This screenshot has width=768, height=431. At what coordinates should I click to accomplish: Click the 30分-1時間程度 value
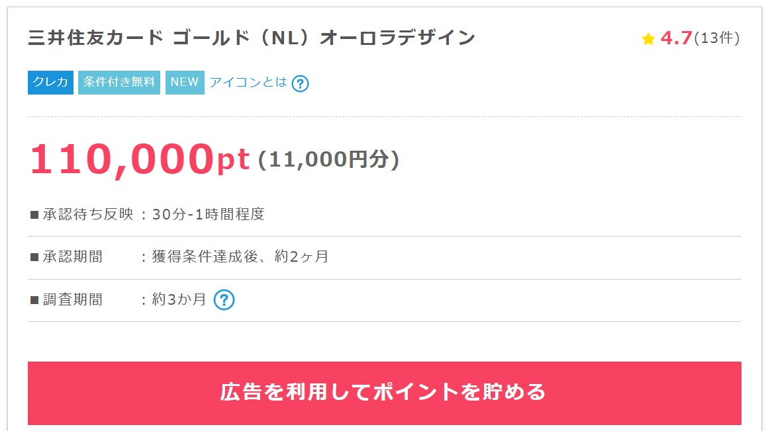click(x=209, y=214)
